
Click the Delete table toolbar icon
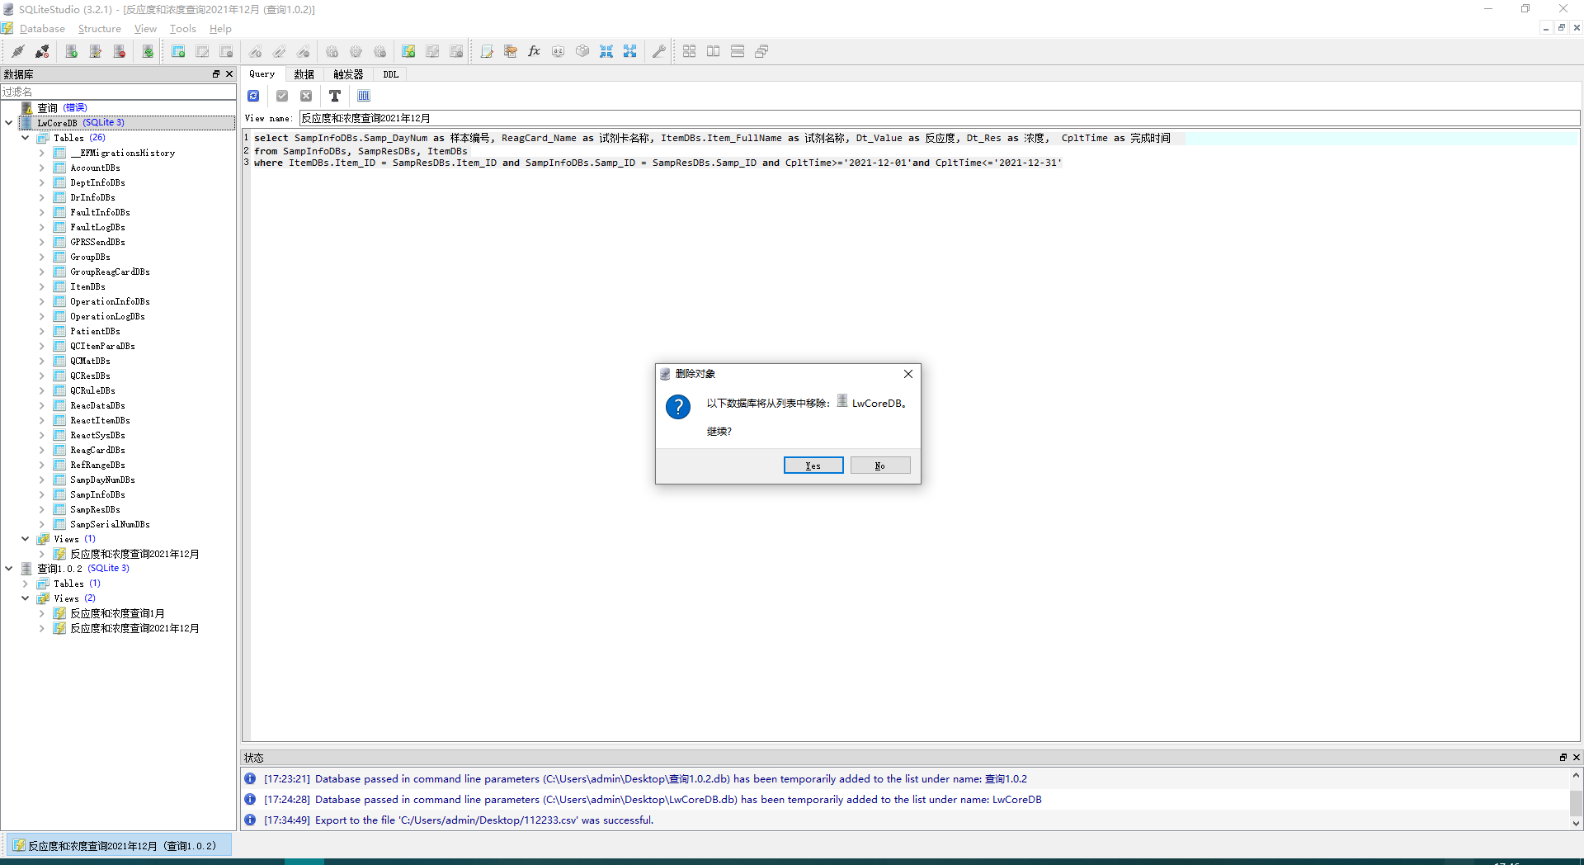[226, 51]
